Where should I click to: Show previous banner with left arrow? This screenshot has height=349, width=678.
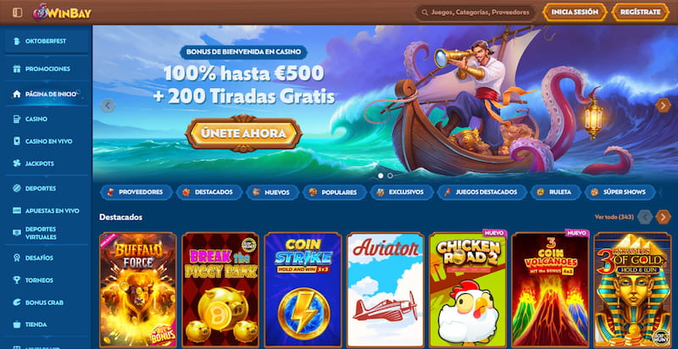pyautogui.click(x=108, y=105)
